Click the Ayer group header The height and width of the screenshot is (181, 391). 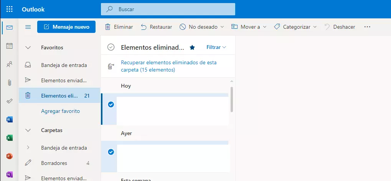point(126,133)
